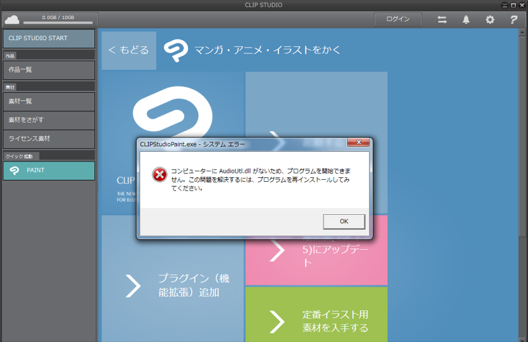Open ライセンス素材 licensed materials
Screen dimensions: 528x342
[49, 139]
